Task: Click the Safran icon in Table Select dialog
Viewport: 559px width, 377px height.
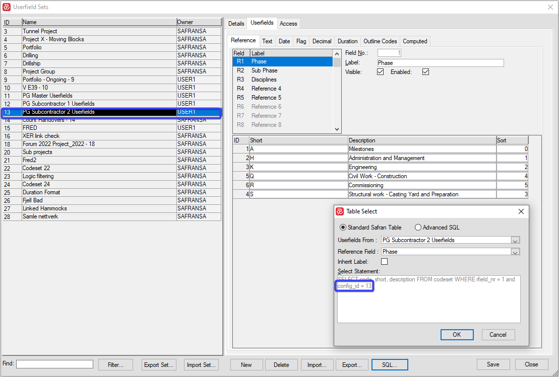Action: (340, 211)
